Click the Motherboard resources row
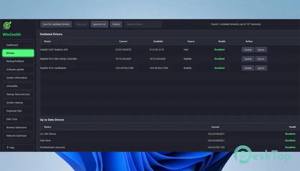Viewport: 300px width, 171px height. tap(170, 147)
